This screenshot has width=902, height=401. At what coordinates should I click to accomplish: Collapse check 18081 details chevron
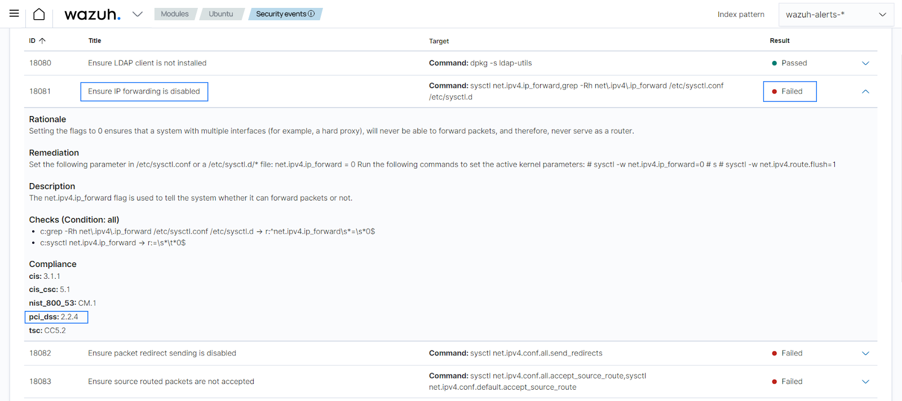[x=865, y=91]
